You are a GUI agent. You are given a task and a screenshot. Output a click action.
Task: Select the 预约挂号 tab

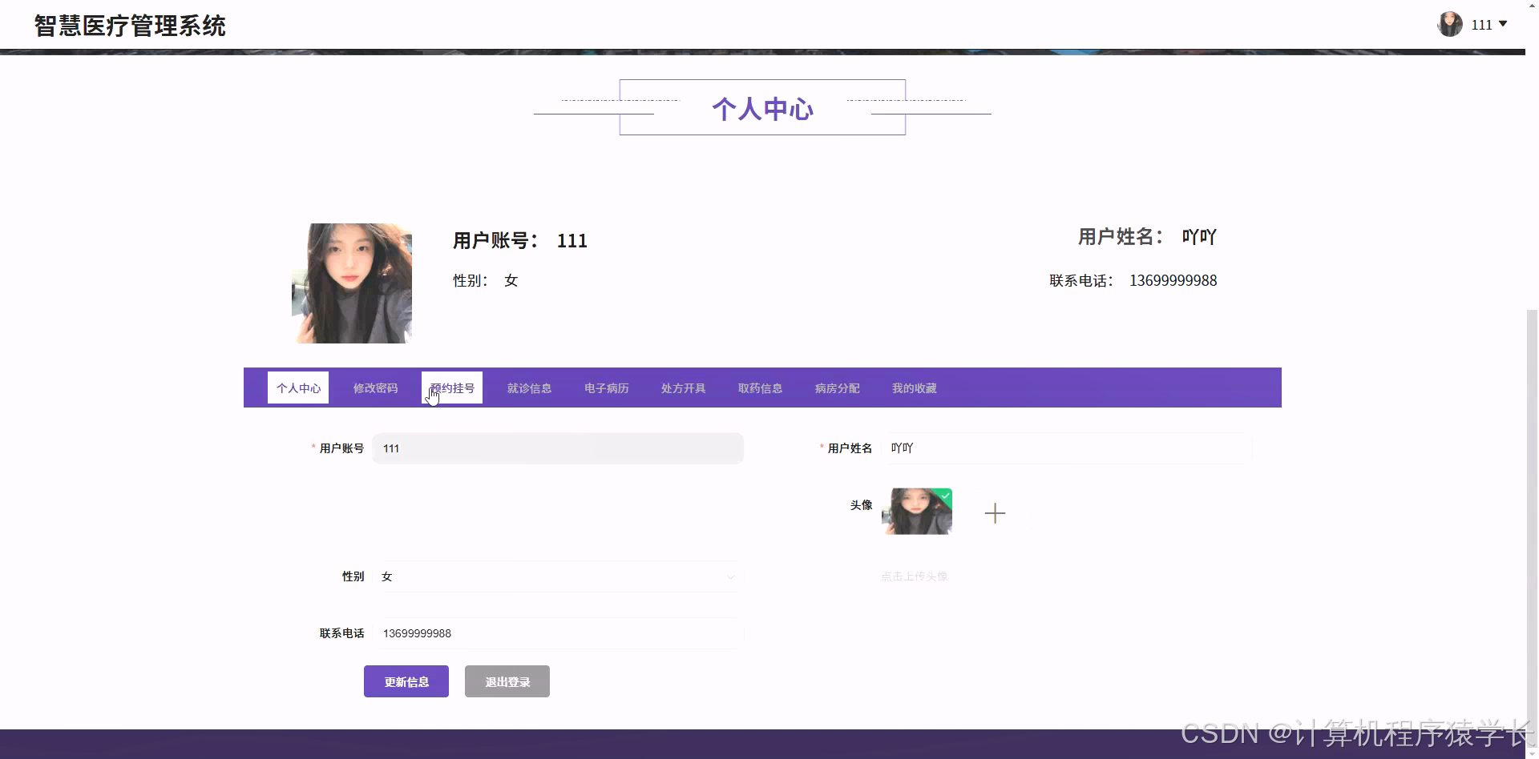click(x=452, y=388)
